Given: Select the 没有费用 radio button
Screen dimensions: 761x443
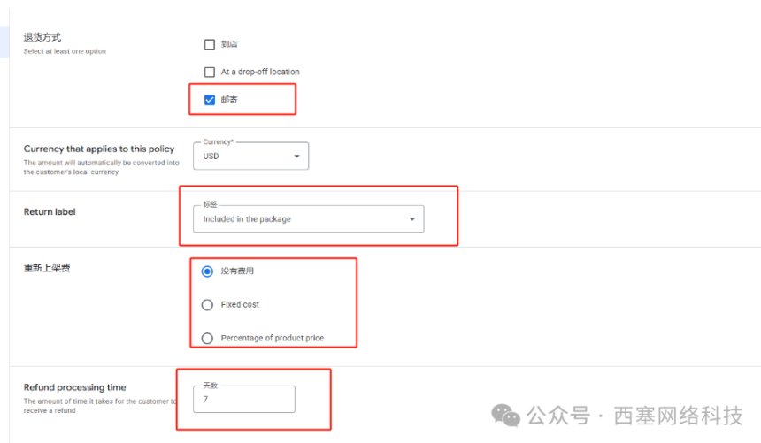Looking at the screenshot, I should click(x=207, y=271).
